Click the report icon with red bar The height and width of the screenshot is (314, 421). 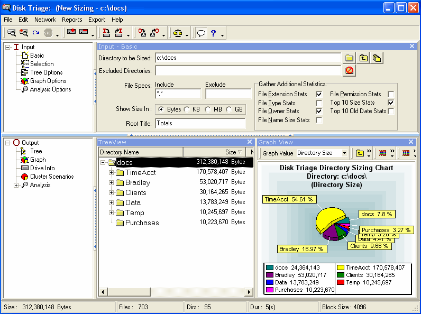tap(84, 32)
